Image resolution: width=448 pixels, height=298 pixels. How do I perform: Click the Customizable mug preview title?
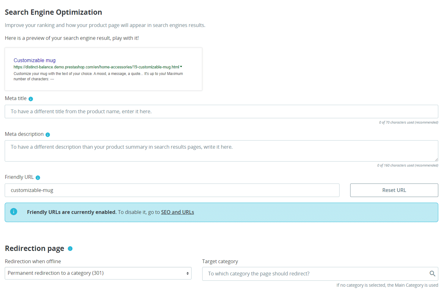pos(34,60)
